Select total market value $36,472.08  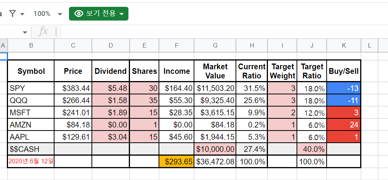coord(215,161)
